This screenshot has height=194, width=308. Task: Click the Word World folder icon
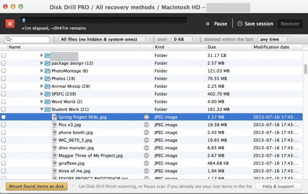pyautogui.click(x=47, y=101)
